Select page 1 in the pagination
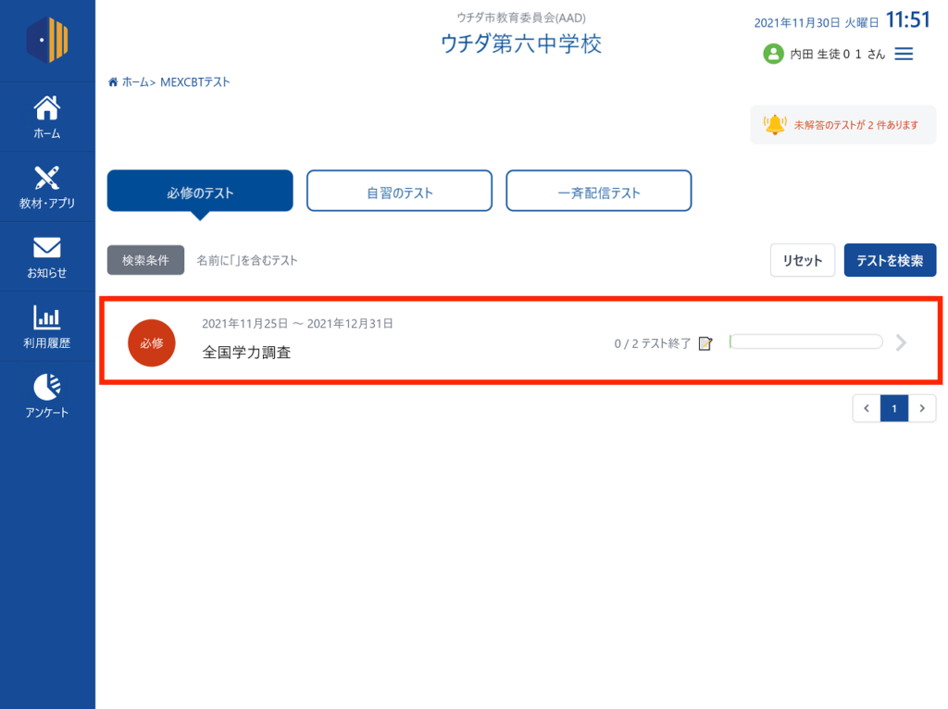 [894, 408]
